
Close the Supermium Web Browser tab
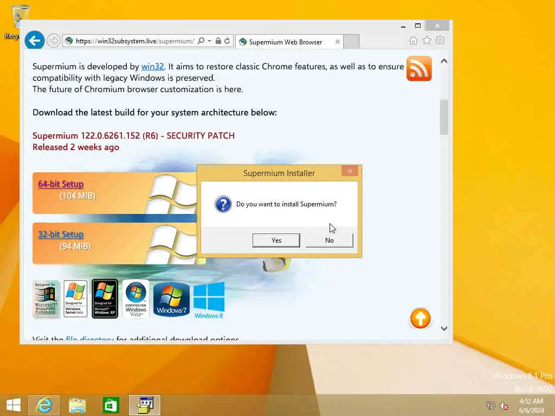point(338,42)
